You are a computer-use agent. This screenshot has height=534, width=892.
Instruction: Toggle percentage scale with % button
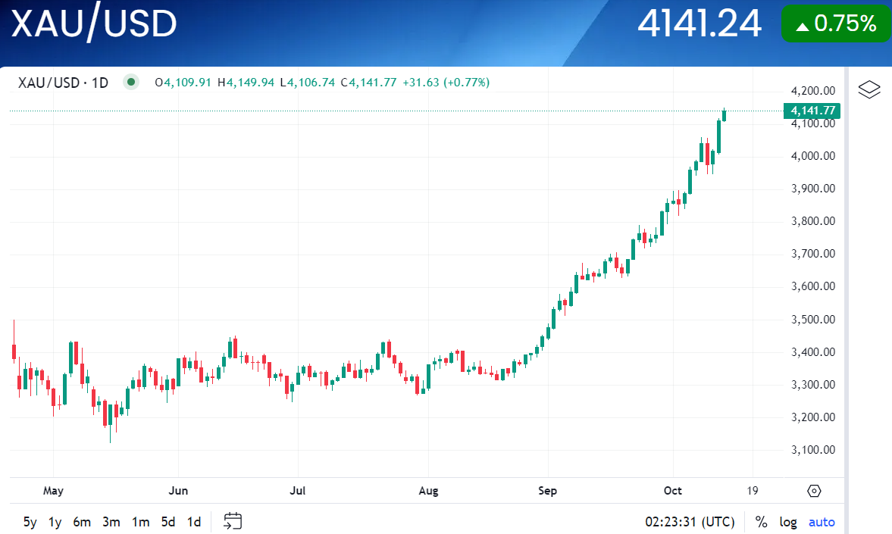[761, 522]
